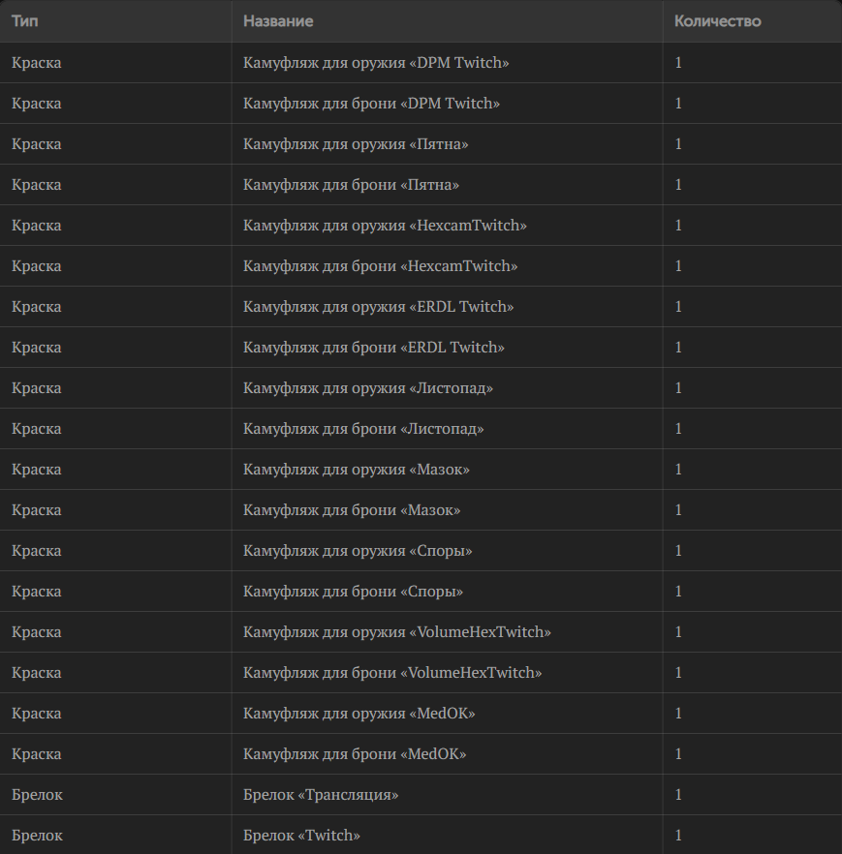Click Камуфляж для оружия «VolumeHexTwitch» name
The image size is (842, 854).
[x=396, y=631]
